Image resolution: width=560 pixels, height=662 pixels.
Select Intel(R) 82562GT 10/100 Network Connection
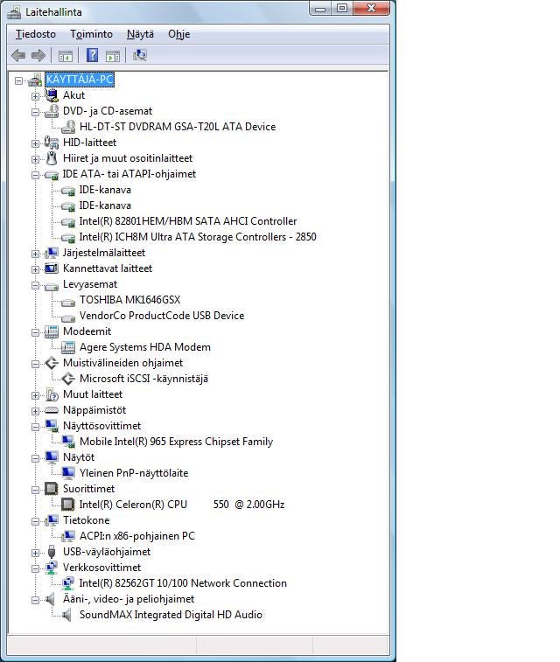[x=183, y=583]
